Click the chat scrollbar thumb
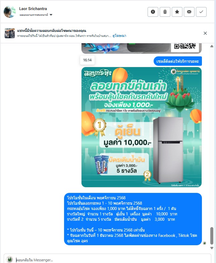The image size is (216, 263). point(212,236)
